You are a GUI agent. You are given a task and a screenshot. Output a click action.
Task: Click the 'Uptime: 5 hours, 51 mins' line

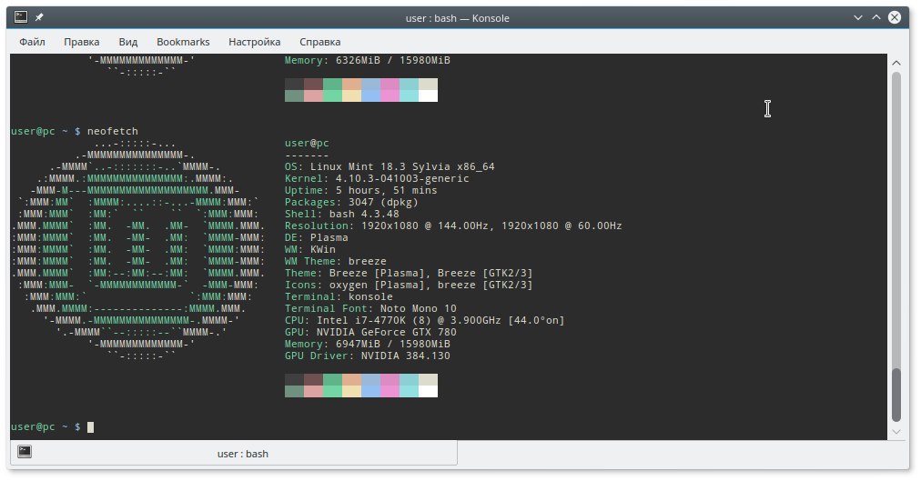[x=360, y=190]
